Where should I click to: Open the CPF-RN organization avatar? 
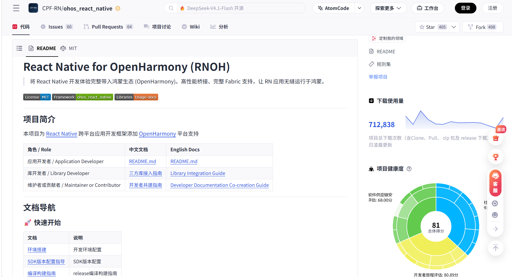pyautogui.click(x=33, y=8)
